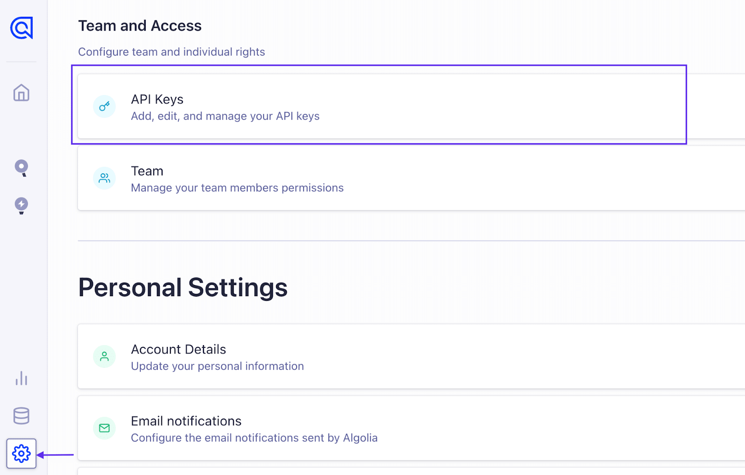The width and height of the screenshot is (745, 475).
Task: Open the Home icon in the sidebar
Action: 21,93
